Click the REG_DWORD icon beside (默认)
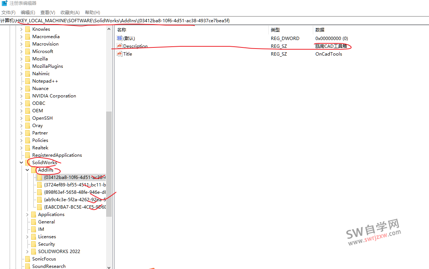 pyautogui.click(x=119, y=38)
